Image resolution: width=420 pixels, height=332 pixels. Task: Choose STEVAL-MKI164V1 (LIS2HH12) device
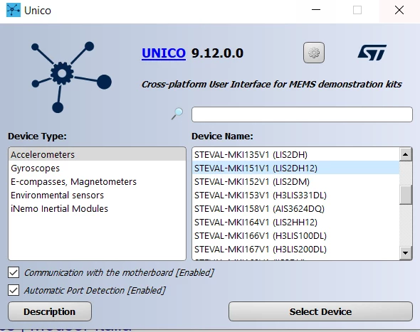tap(295, 222)
